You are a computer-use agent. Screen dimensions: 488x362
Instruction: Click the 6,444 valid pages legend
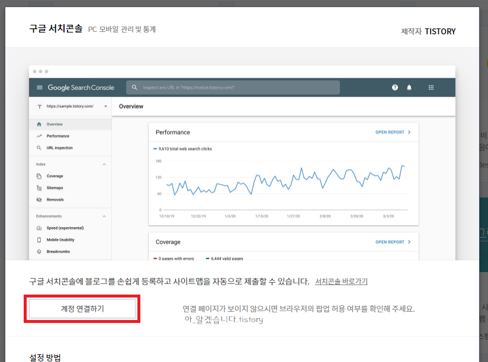(x=224, y=258)
